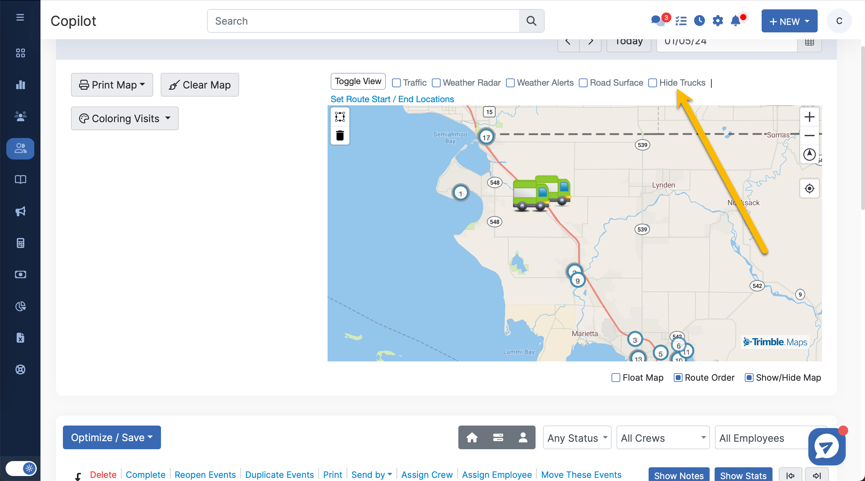Click the Duplicate Events link
The image size is (865, 481).
point(279,475)
